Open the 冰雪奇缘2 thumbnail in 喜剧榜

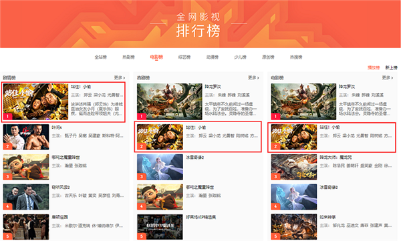(160, 167)
